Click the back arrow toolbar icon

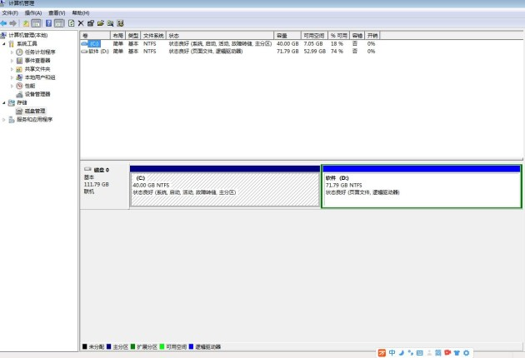tap(4, 23)
